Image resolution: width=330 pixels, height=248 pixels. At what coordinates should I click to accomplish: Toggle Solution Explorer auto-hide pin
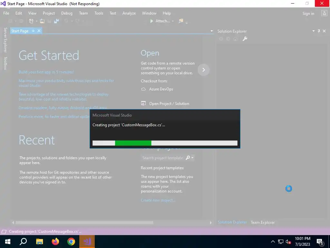[319, 31]
